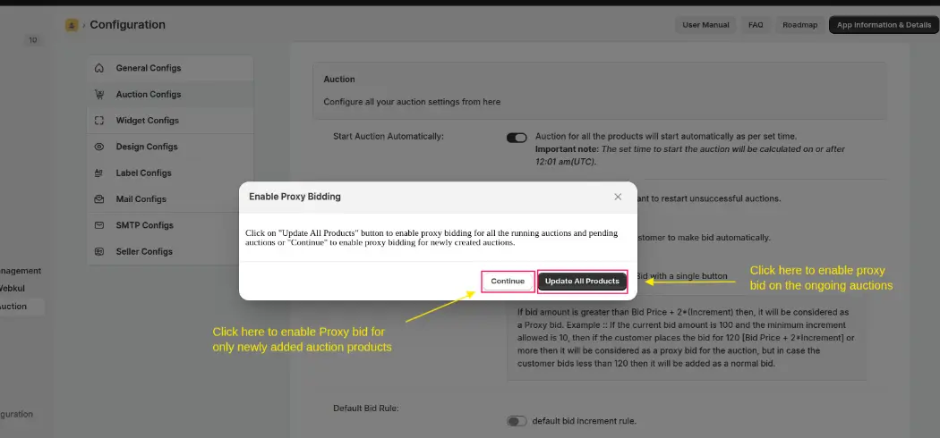The image size is (940, 438).
Task: Click Update All Products button
Action: 582,282
